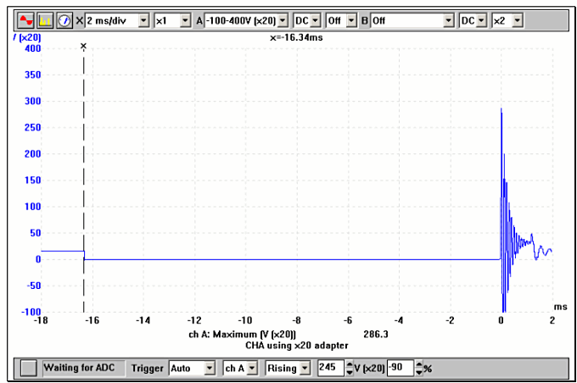Decrease pre-trigger percent with down arrow

pos(418,373)
